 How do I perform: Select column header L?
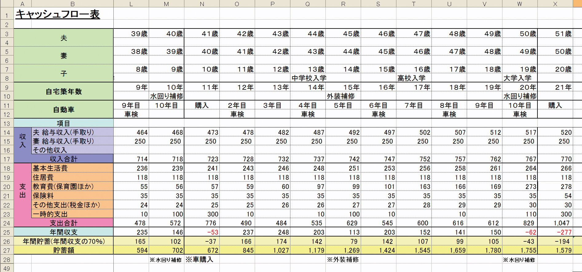[131, 4]
